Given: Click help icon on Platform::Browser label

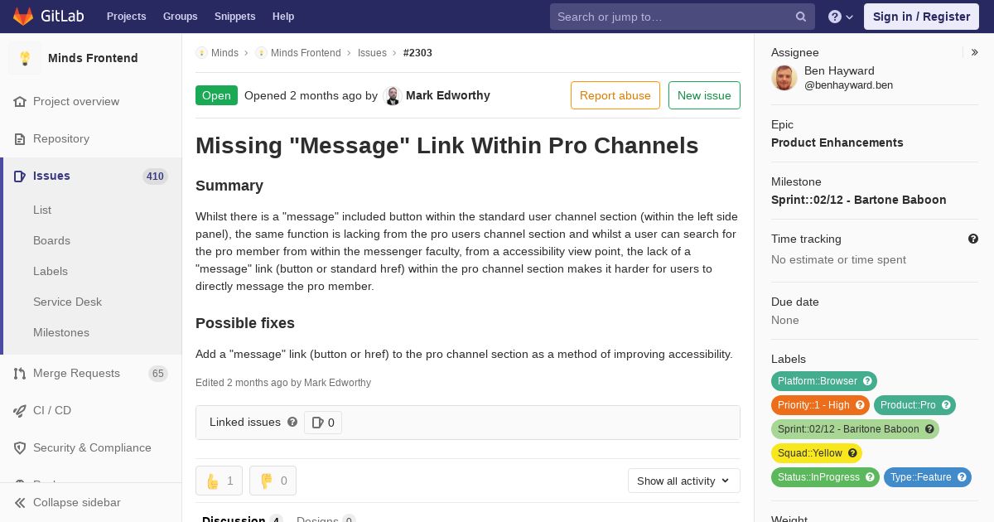Looking at the screenshot, I should 867,381.
